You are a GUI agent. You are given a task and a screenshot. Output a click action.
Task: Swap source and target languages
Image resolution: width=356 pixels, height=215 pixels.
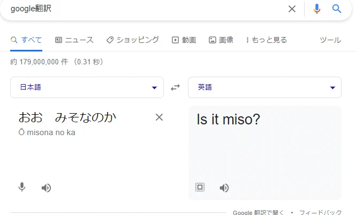pyautogui.click(x=176, y=87)
